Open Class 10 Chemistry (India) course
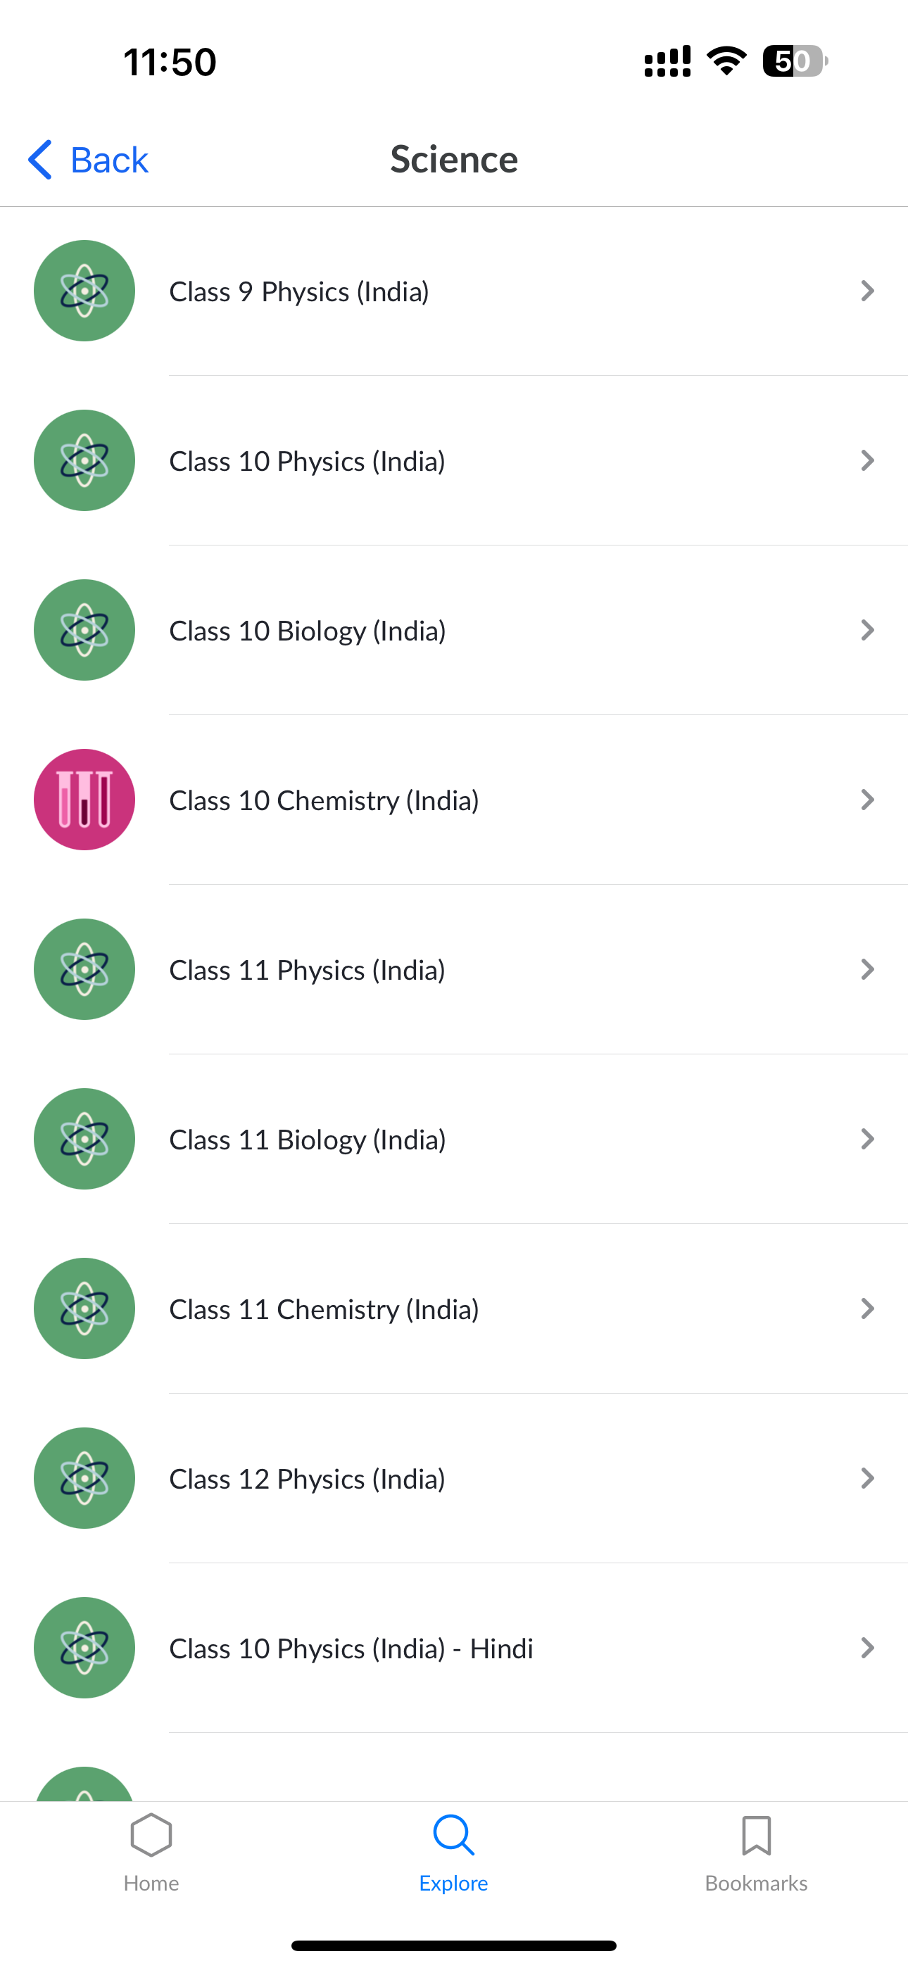908x1968 pixels. (324, 800)
